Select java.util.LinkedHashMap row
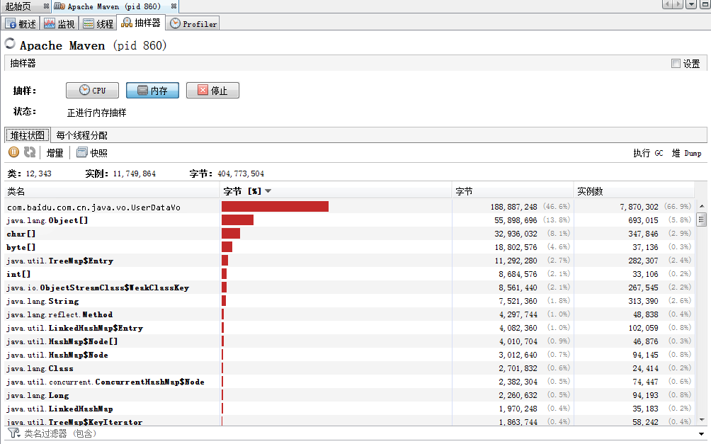Viewport: 711px width, 444px height. point(349,409)
